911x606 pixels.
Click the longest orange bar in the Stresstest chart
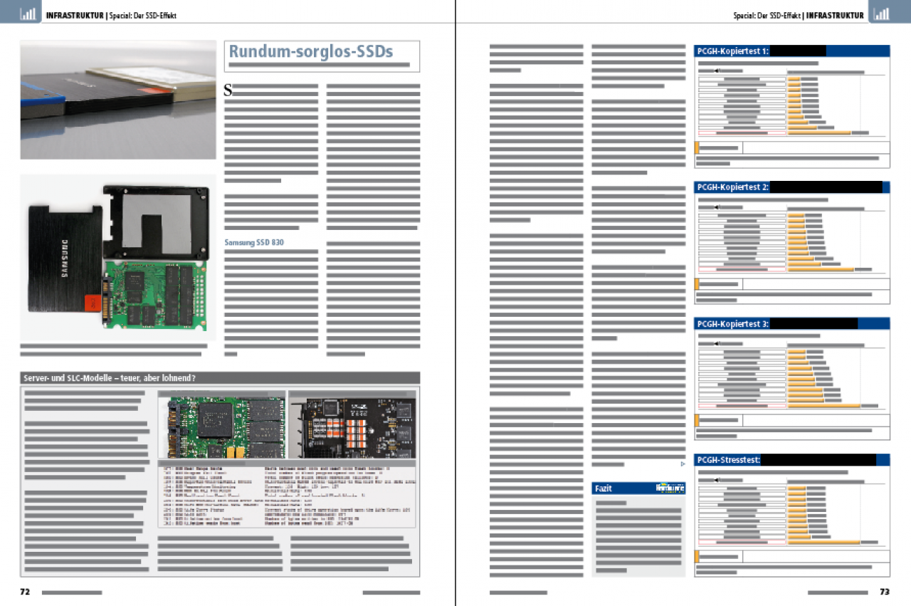pos(823,542)
